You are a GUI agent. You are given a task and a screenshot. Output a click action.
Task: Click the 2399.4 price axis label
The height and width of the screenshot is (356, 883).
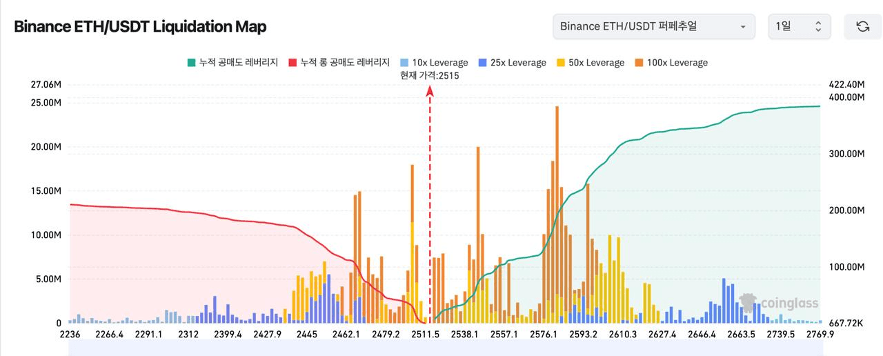coord(228,334)
